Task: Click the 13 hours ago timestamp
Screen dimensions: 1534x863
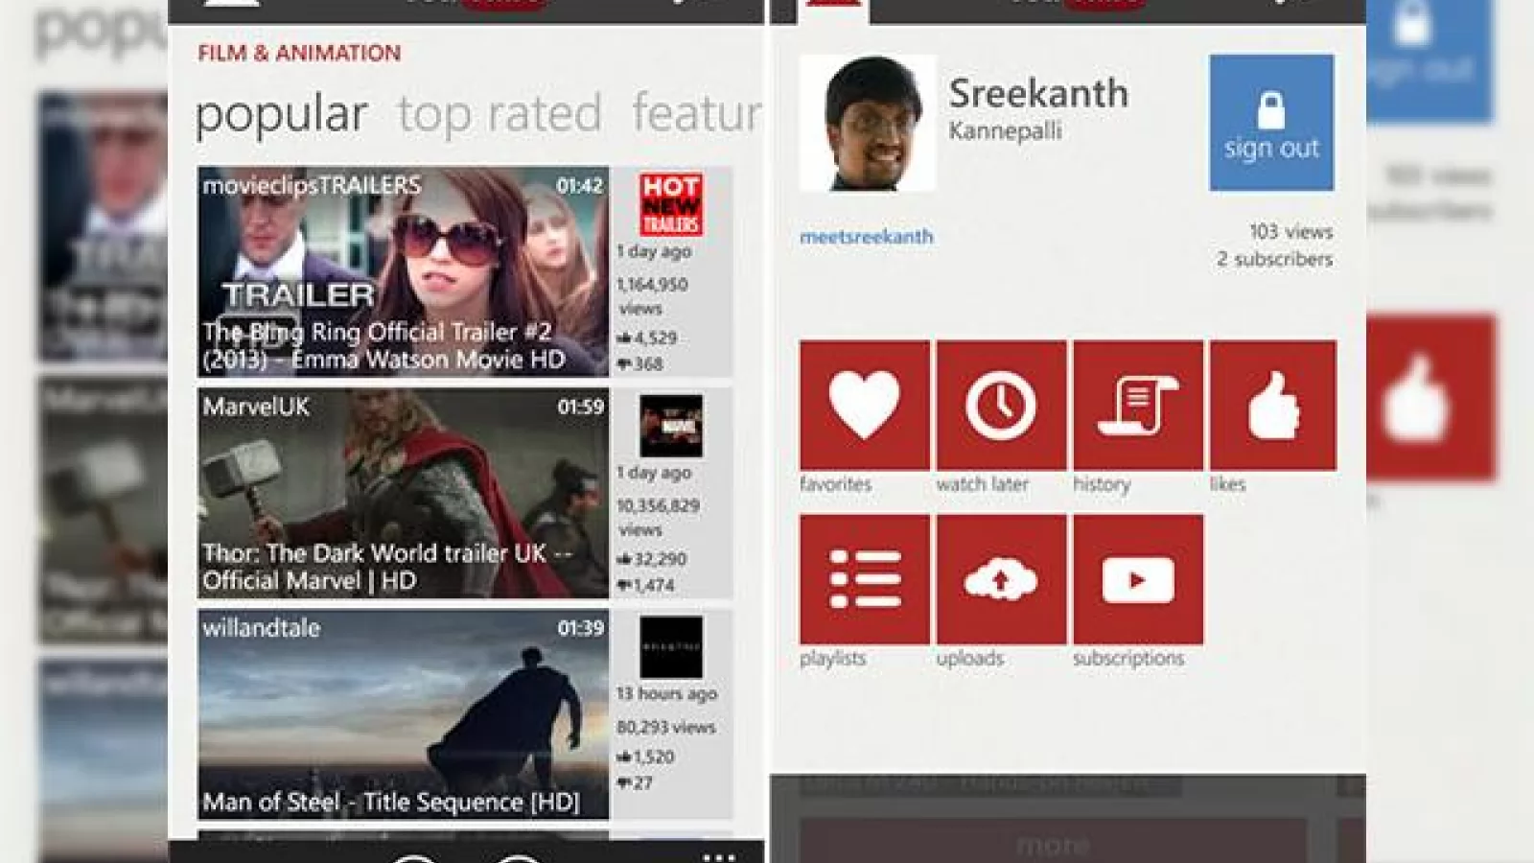Action: pyautogui.click(x=666, y=693)
